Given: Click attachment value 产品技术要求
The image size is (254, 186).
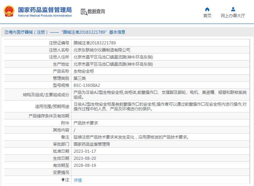Looking at the screenshot, I should click(x=86, y=123).
